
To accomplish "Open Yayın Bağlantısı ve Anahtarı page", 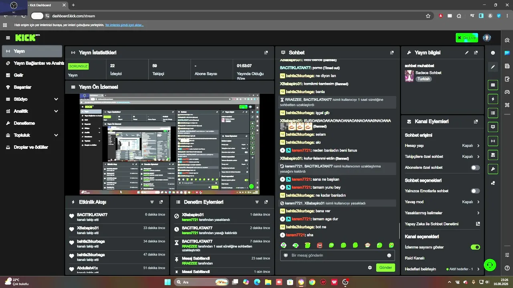I will pyautogui.click(x=32, y=63).
